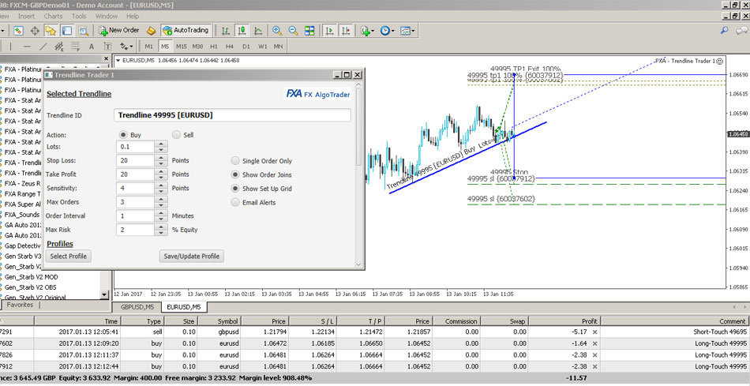Select the horizontal line drawing tool
Screen dimensions: 750x386
click(27, 47)
